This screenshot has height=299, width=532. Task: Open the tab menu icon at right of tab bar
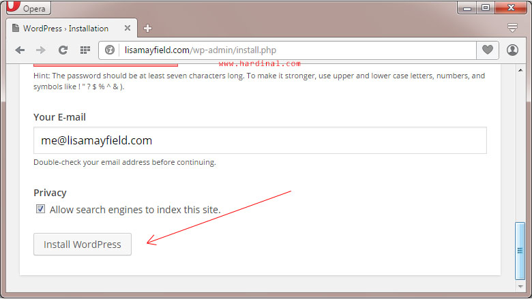click(x=512, y=27)
